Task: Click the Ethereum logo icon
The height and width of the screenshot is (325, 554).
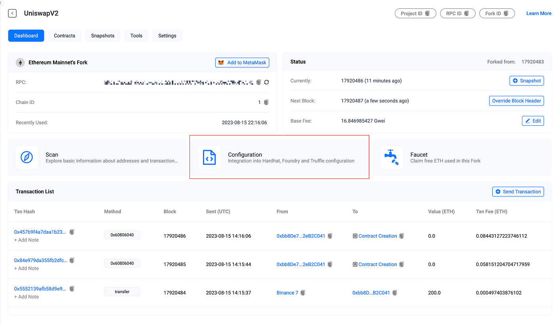Action: (x=20, y=62)
